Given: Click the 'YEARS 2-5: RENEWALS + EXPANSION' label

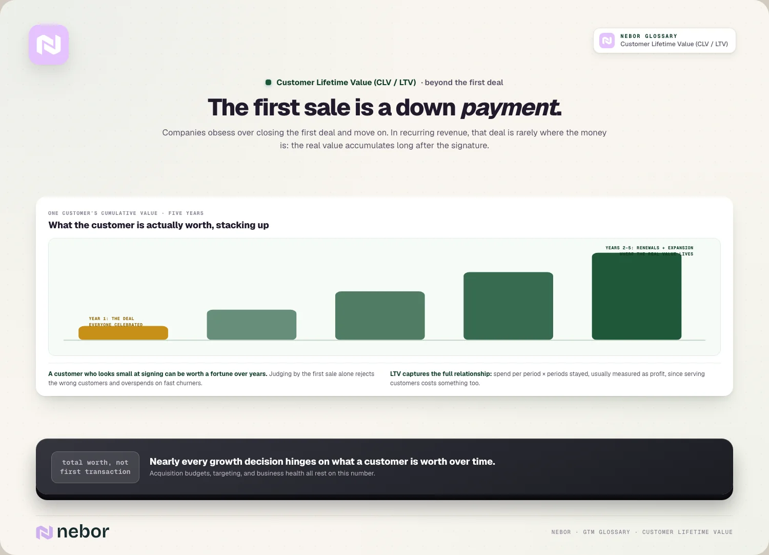Looking at the screenshot, I should (x=649, y=248).
